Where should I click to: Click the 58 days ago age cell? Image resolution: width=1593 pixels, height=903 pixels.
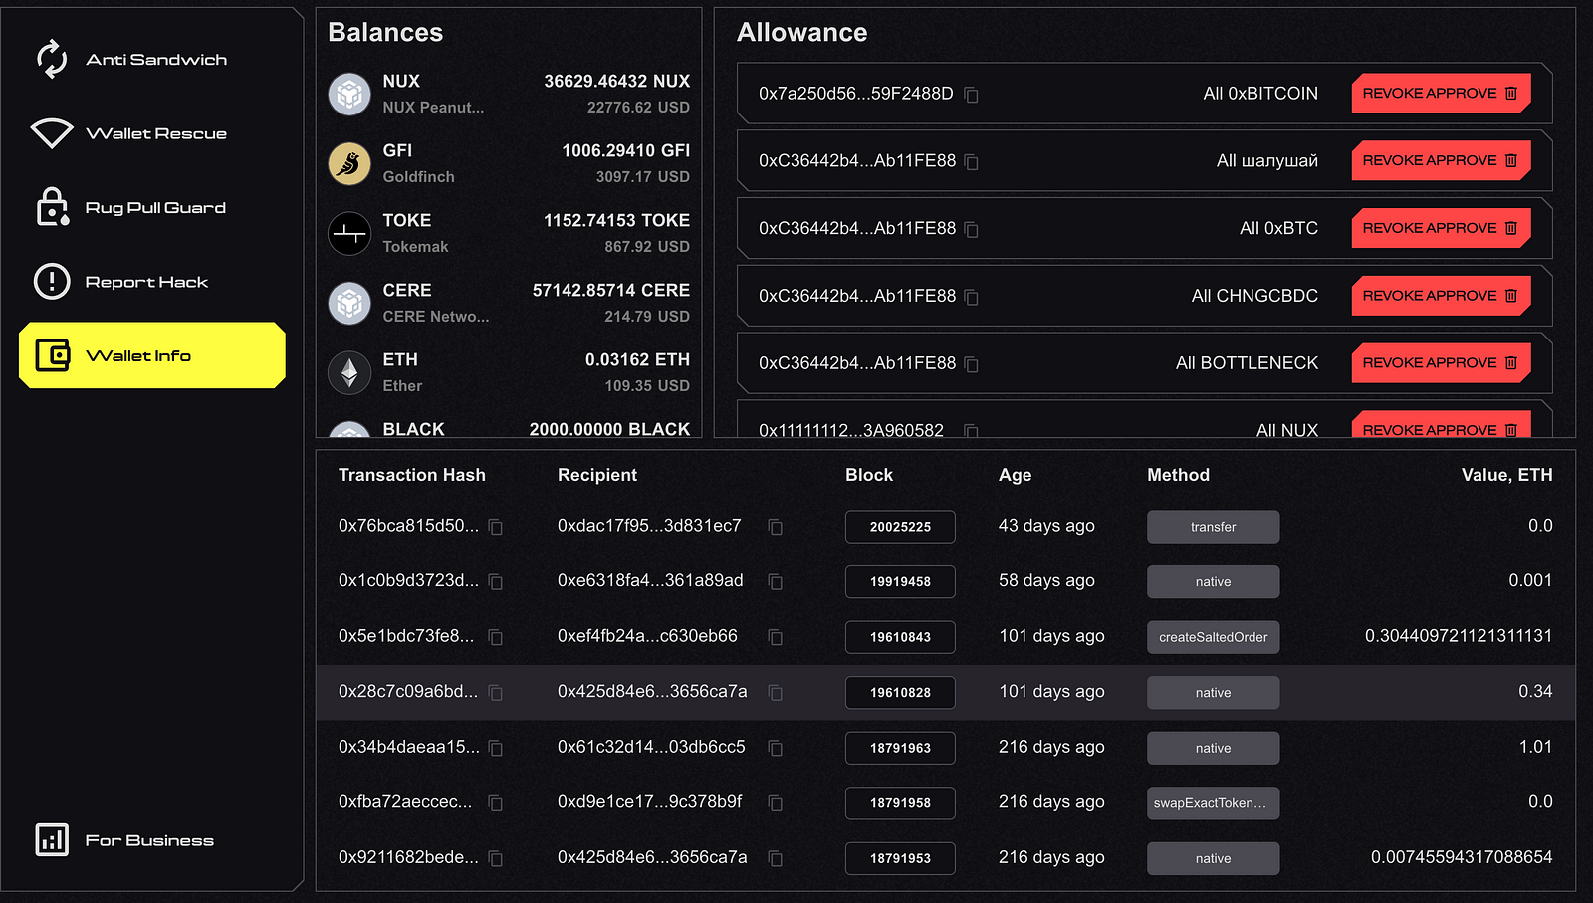coord(1046,580)
